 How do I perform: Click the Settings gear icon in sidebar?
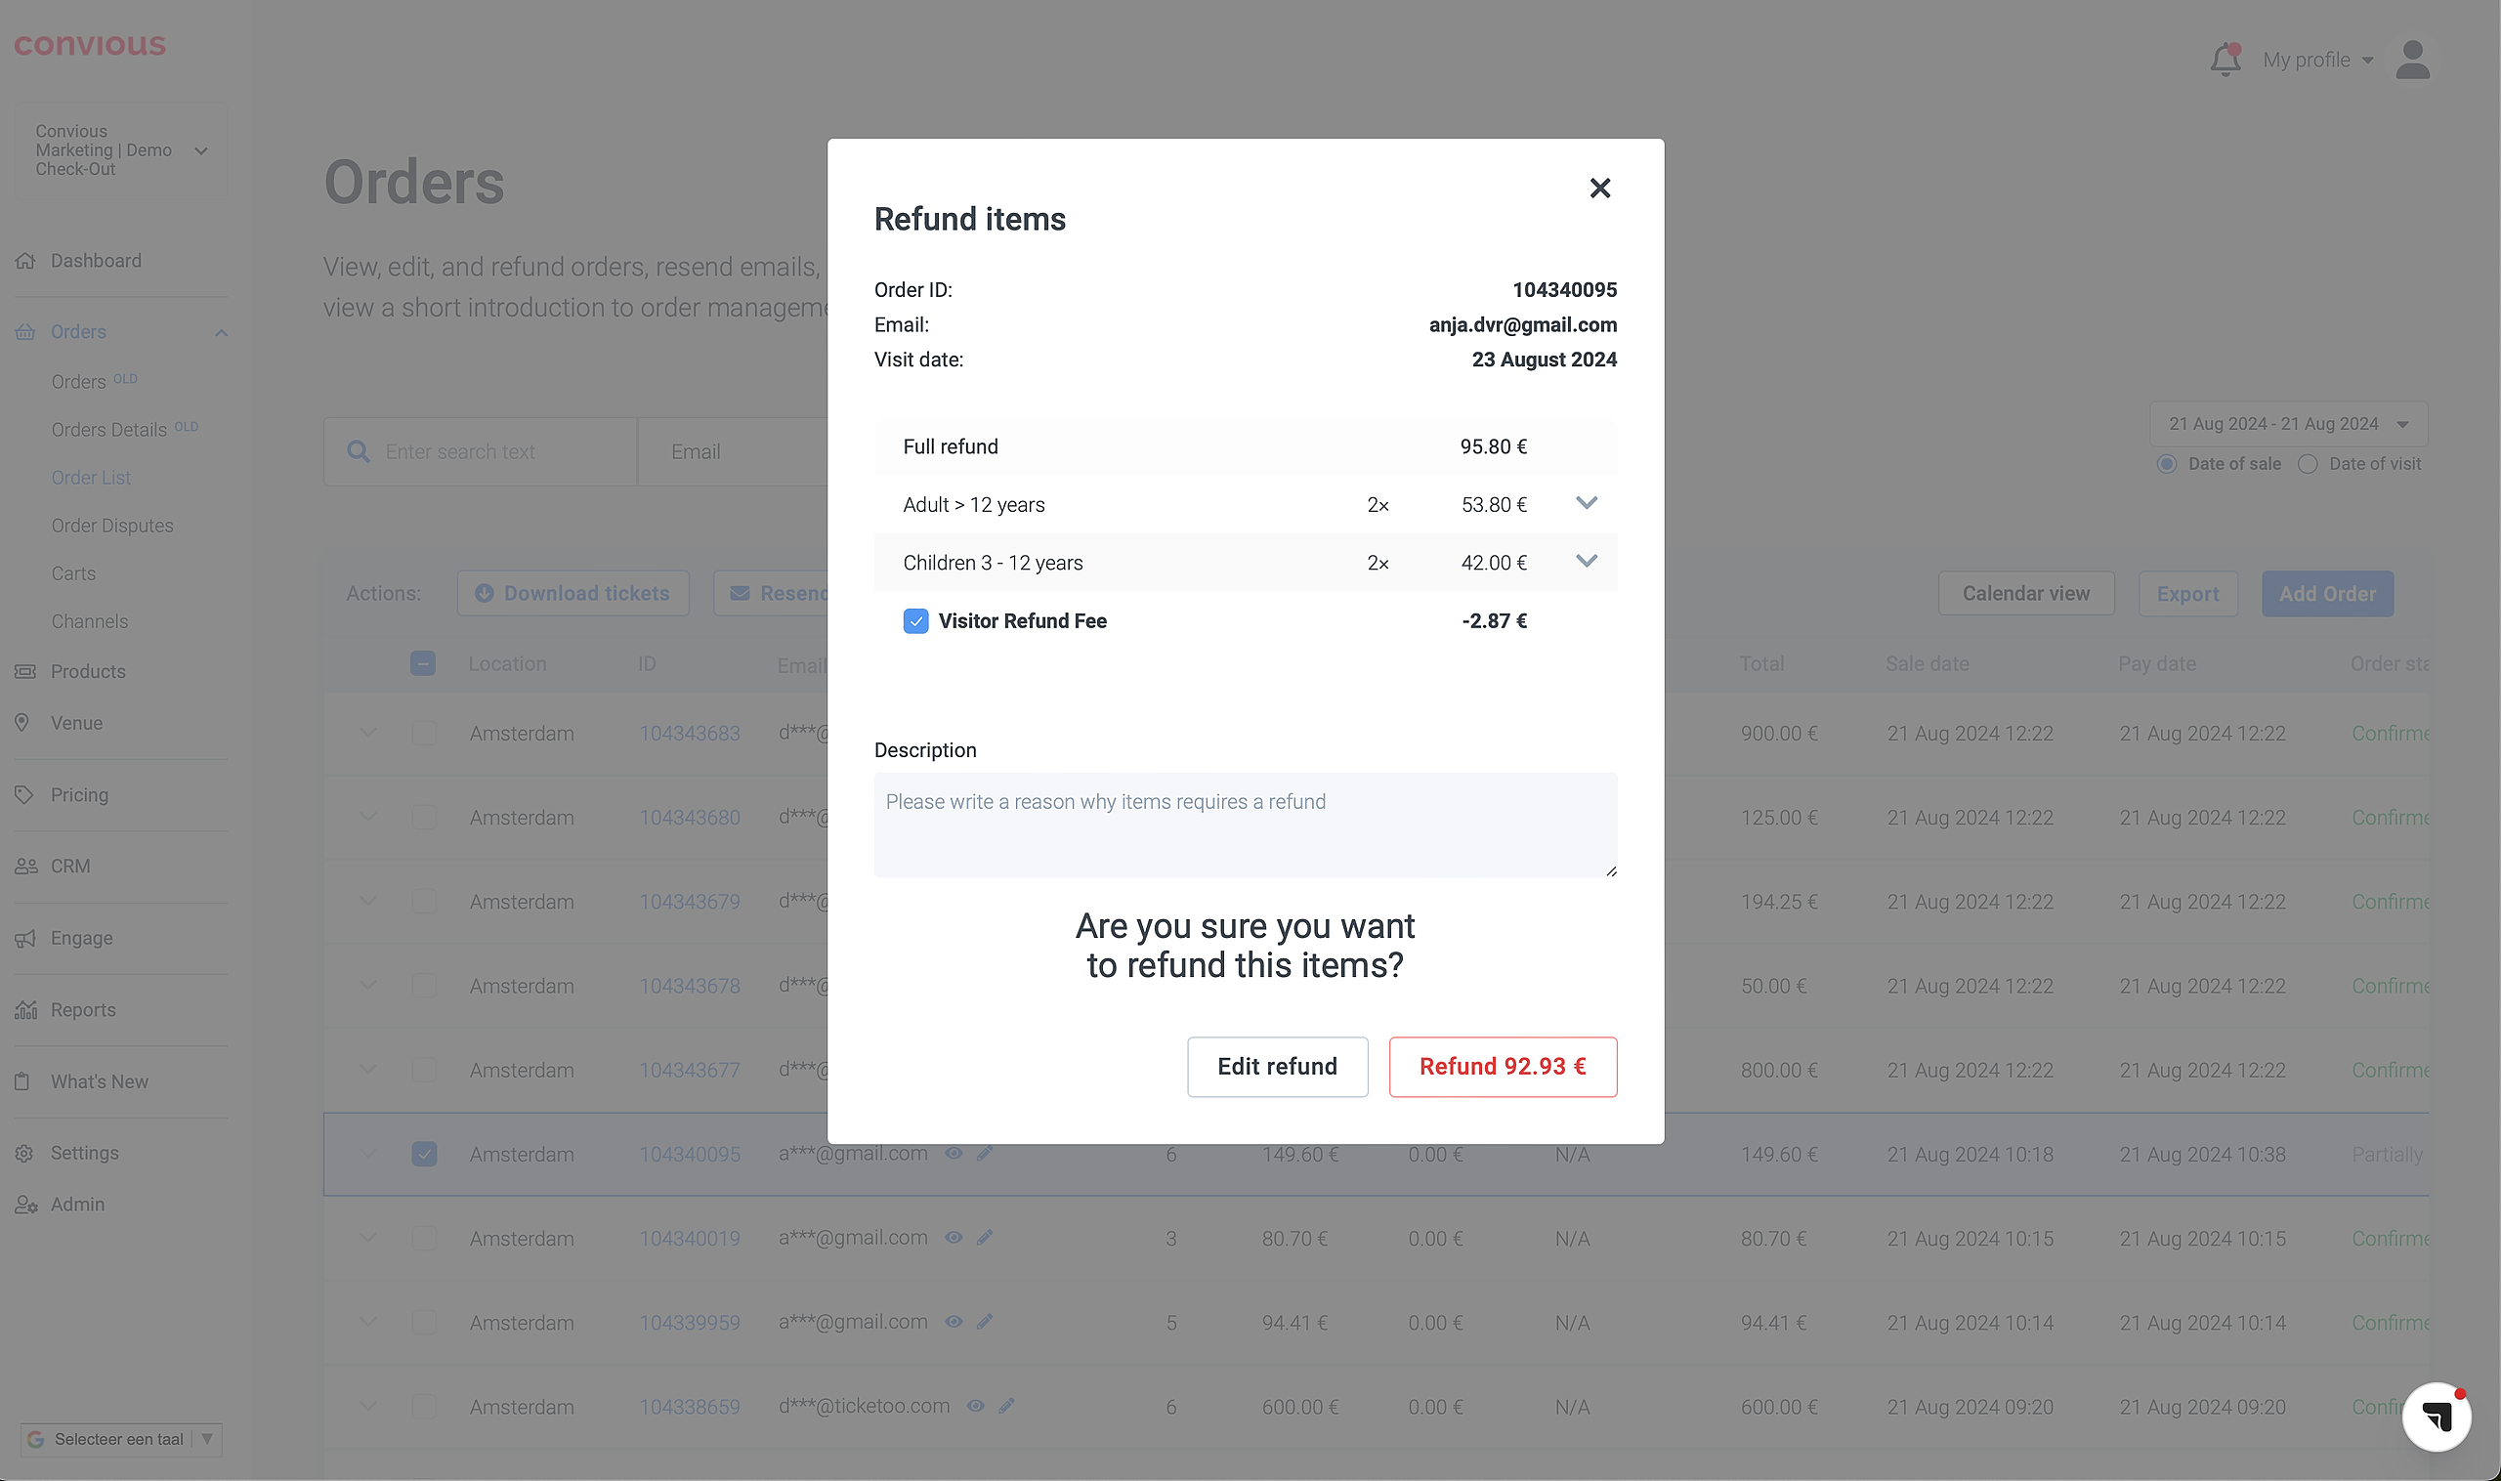click(26, 1153)
